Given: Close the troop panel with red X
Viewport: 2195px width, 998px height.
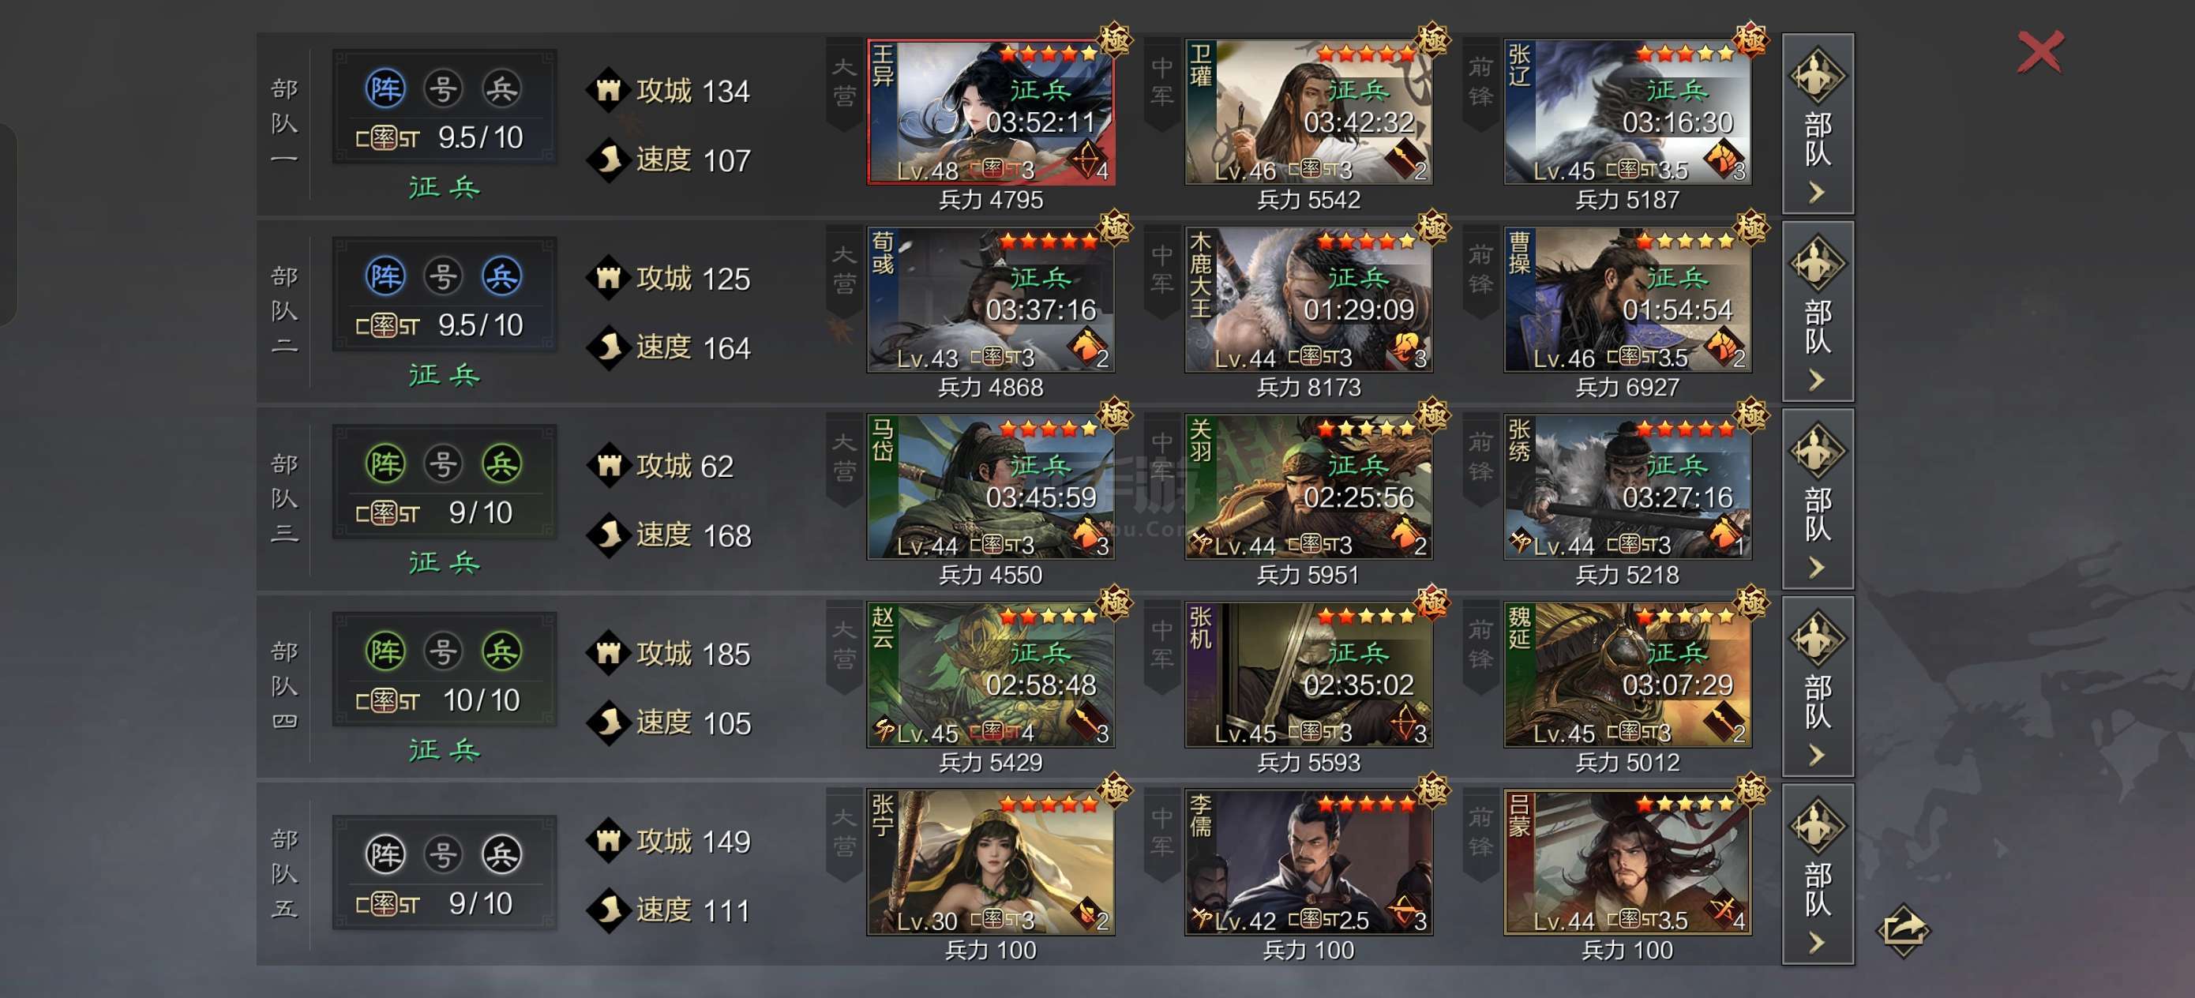Looking at the screenshot, I should pyautogui.click(x=2040, y=53).
